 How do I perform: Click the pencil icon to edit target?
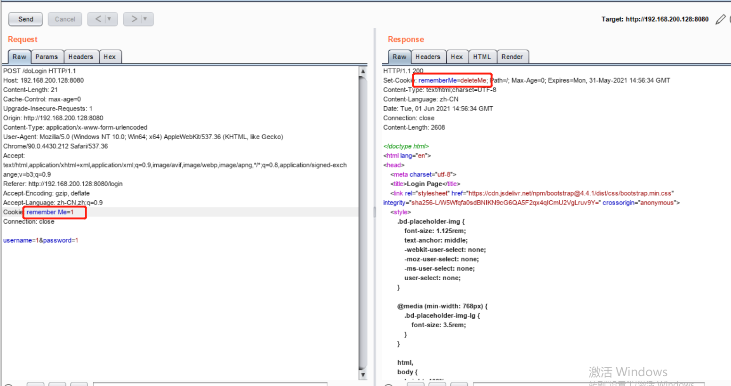(x=720, y=19)
